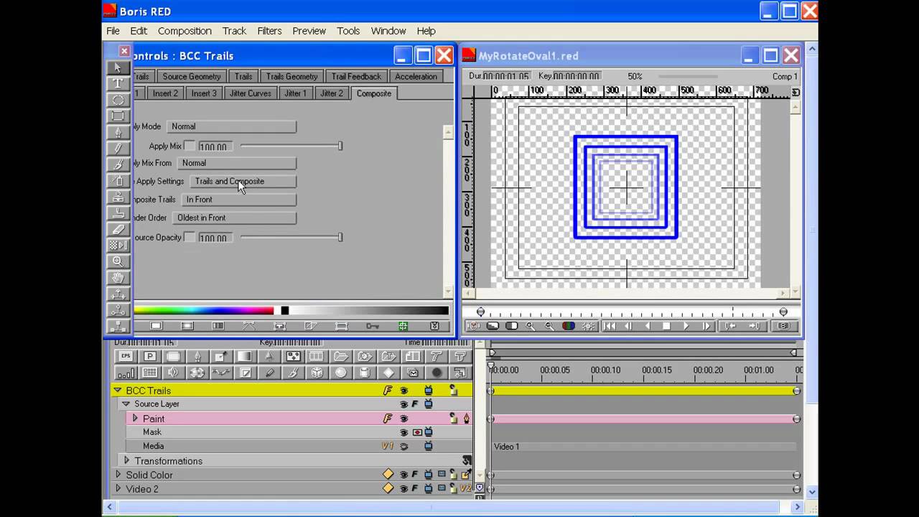Click the Source Opacity slider handle
This screenshot has height=517, width=919.
click(x=340, y=237)
